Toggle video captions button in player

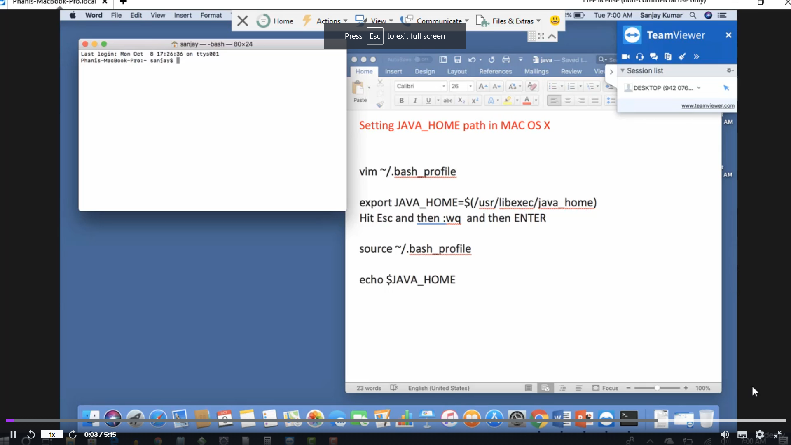click(742, 435)
